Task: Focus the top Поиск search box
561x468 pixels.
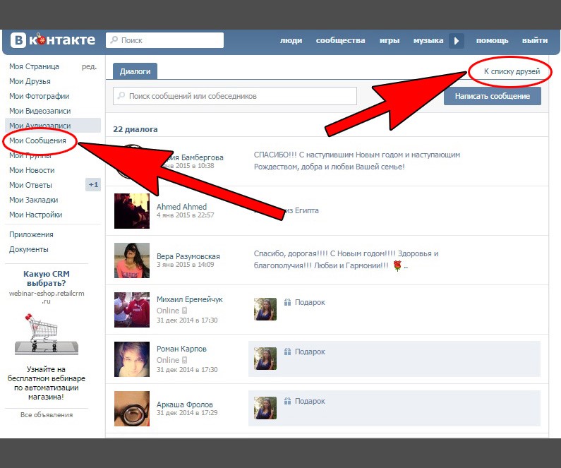Action: pyautogui.click(x=164, y=40)
